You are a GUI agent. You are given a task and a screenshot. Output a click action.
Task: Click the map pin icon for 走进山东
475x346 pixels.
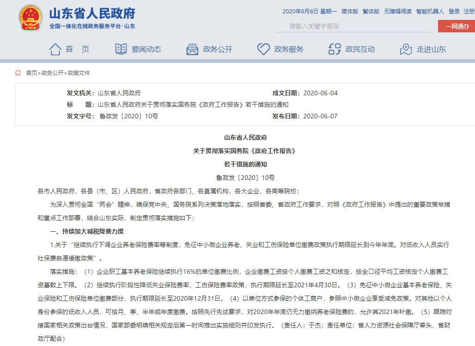406,49
